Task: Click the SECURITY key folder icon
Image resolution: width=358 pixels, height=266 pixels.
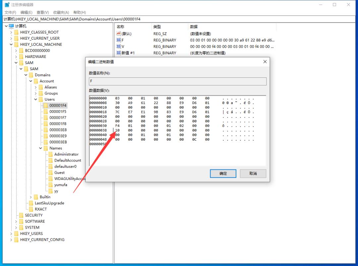Action: [21, 215]
